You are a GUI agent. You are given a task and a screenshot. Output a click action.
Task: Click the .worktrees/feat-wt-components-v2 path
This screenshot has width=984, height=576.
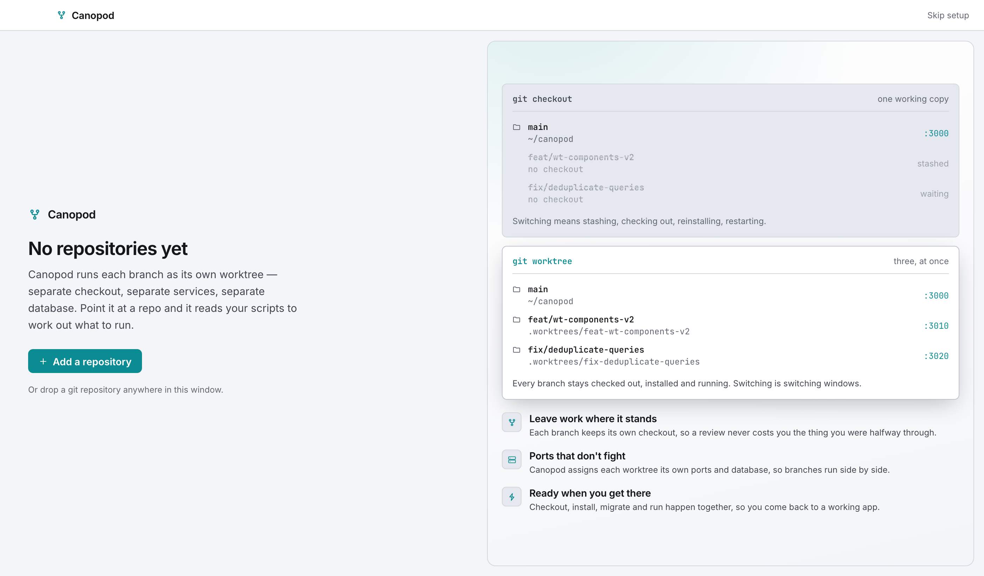tap(609, 332)
